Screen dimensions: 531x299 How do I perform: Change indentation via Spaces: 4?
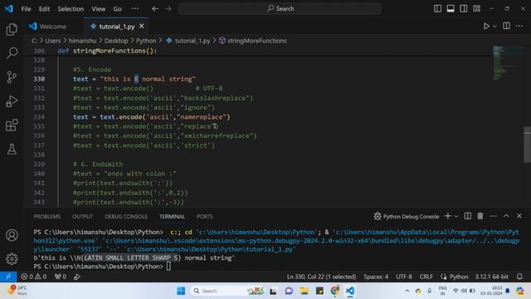pyautogui.click(x=376, y=277)
